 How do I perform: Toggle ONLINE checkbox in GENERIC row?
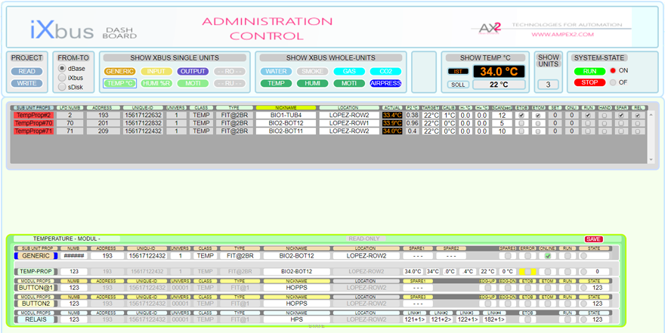pyautogui.click(x=548, y=255)
